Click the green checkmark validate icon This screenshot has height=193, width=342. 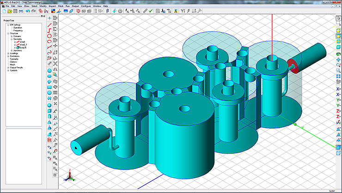(151, 11)
